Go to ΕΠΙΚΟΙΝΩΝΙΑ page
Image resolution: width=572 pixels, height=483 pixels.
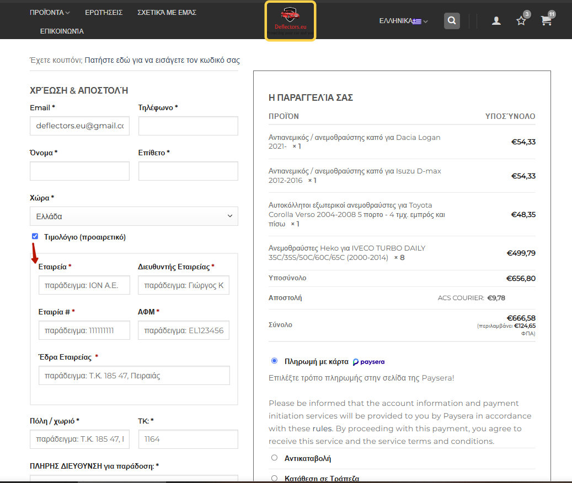(62, 31)
